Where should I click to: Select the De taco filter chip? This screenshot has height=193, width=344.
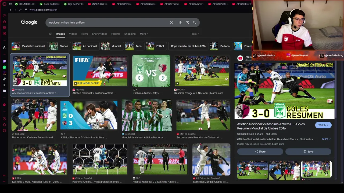[x=221, y=46]
